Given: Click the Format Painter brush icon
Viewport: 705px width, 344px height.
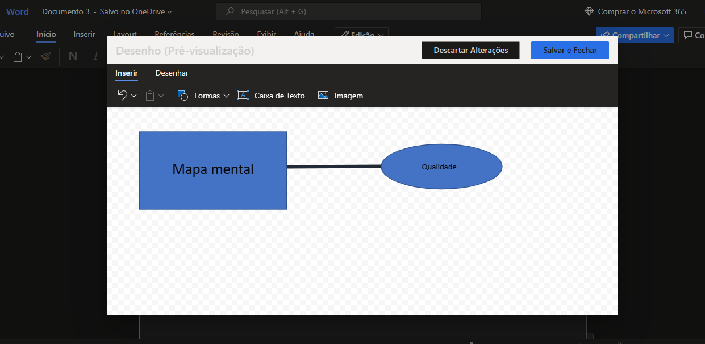Looking at the screenshot, I should 47,56.
